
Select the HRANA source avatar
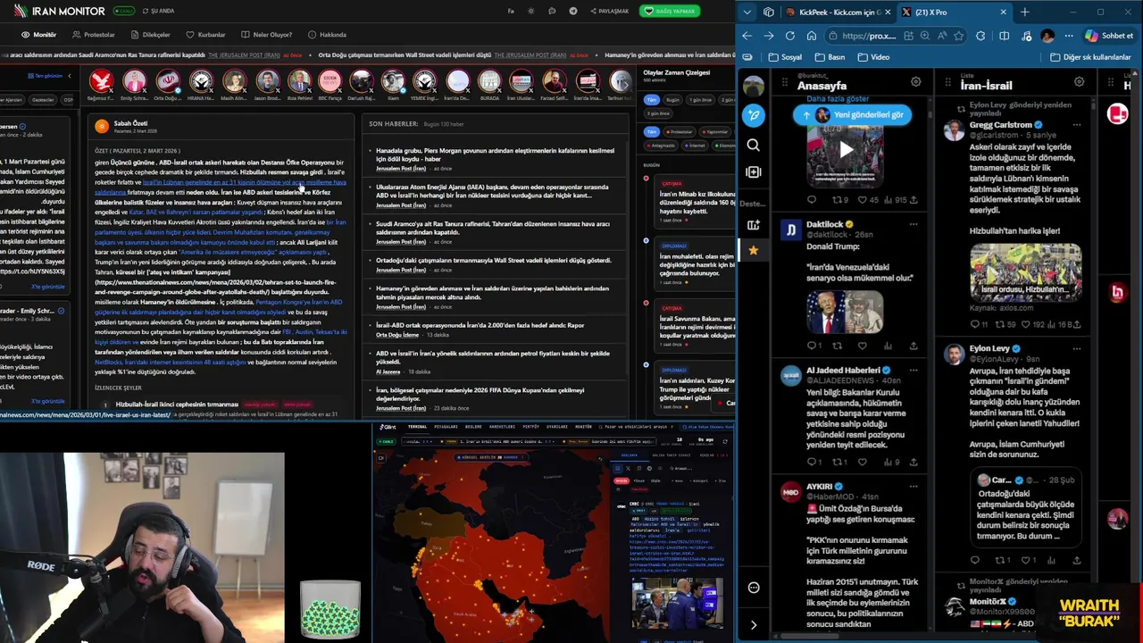pos(201,82)
